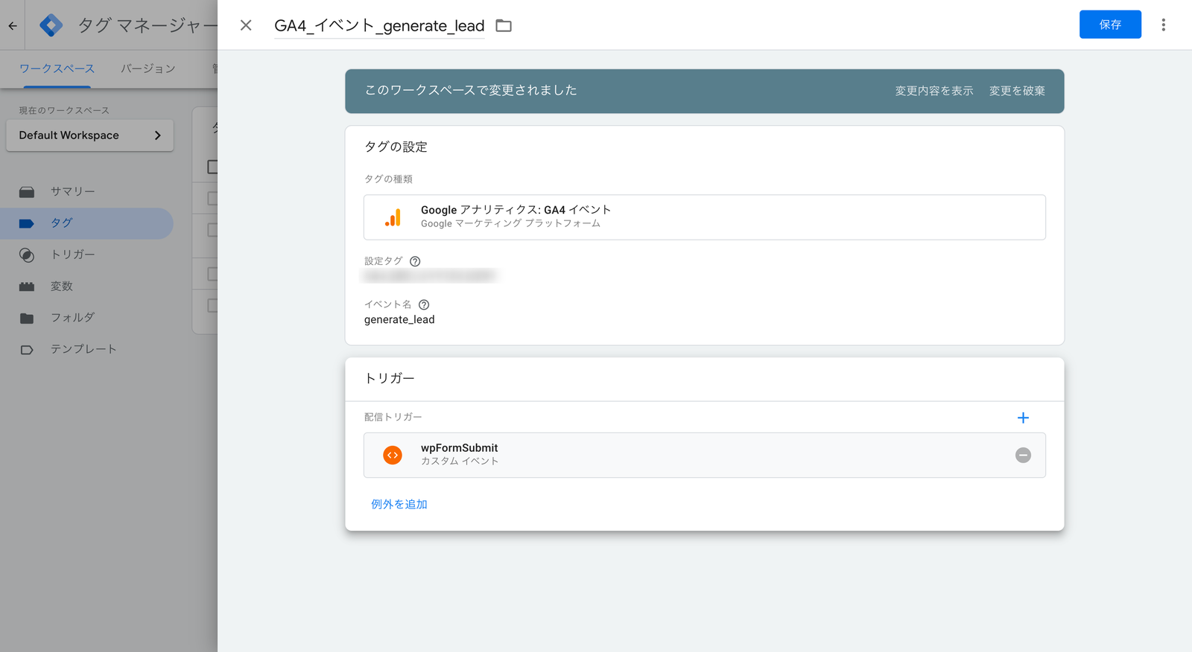1192x652 pixels.
Task: Remove the wpFormSubmit trigger with minus icon
Action: 1023,455
